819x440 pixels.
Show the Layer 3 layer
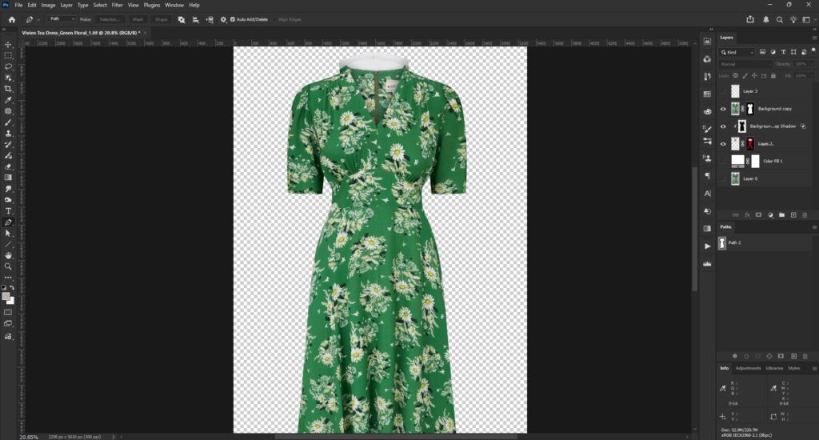[x=723, y=91]
